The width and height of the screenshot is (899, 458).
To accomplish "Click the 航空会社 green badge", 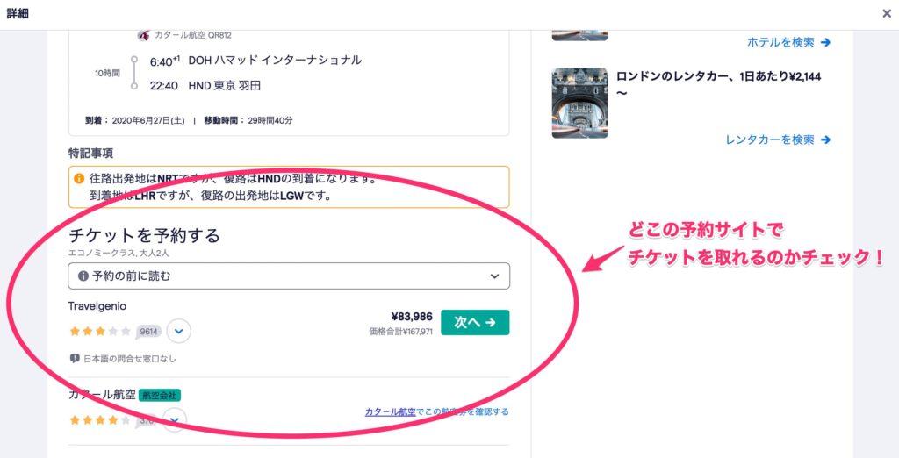I will click(160, 395).
